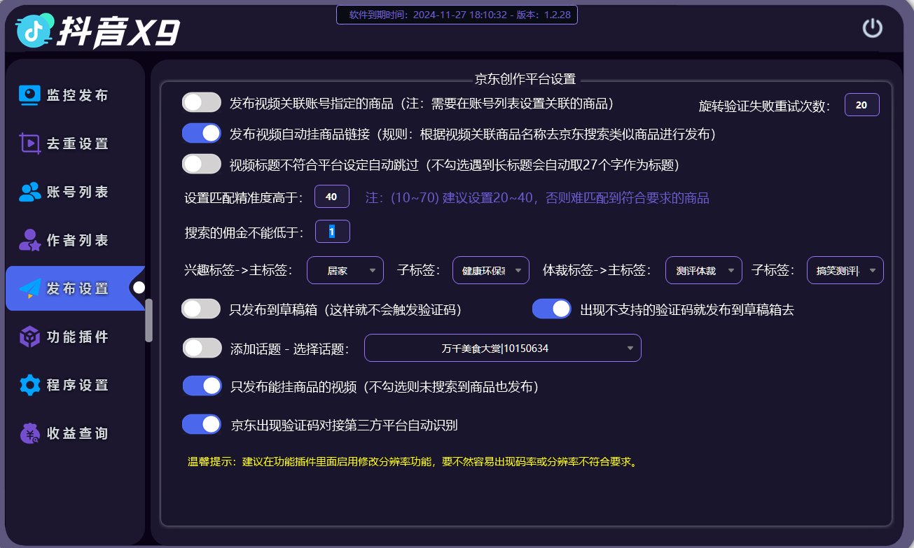This screenshot has height=548, width=914.
Task: Click the 旋转验证失败重试次数 label
Action: pyautogui.click(x=765, y=106)
